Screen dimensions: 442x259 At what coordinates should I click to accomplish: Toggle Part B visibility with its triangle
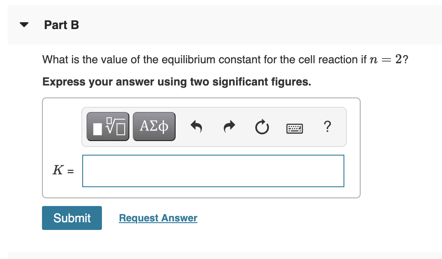[24, 24]
